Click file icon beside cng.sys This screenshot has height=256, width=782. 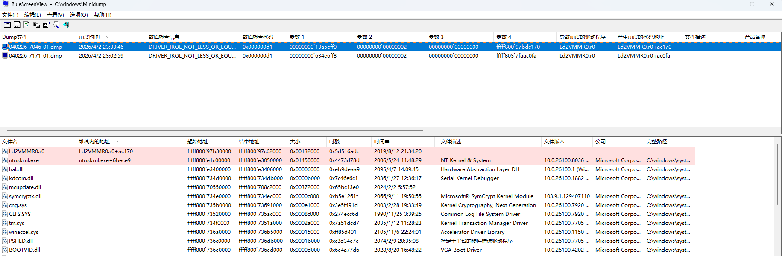pyautogui.click(x=5, y=205)
